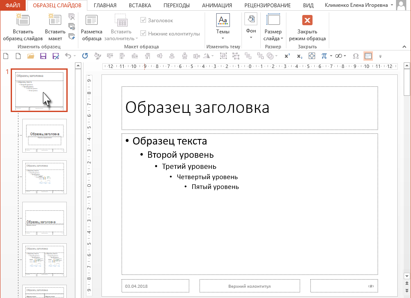Select the two-content layout thumbnail
Image resolution: width=411 pixels, height=298 pixels.
[x=45, y=260]
